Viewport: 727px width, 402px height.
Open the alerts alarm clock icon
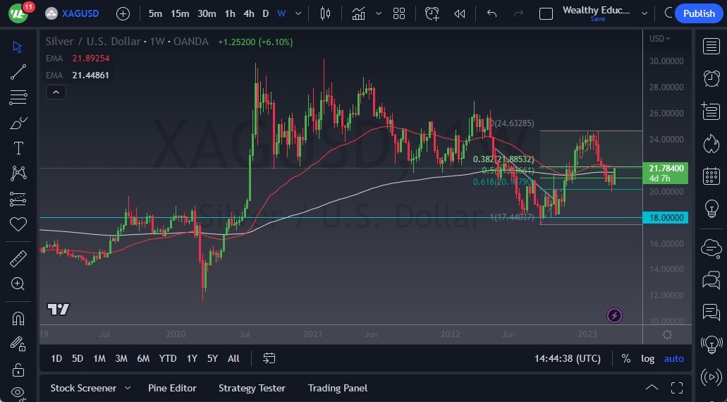coord(711,78)
